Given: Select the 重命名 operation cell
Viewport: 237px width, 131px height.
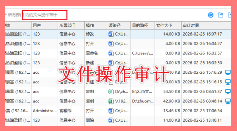Looking at the screenshot, I should (x=92, y=53).
